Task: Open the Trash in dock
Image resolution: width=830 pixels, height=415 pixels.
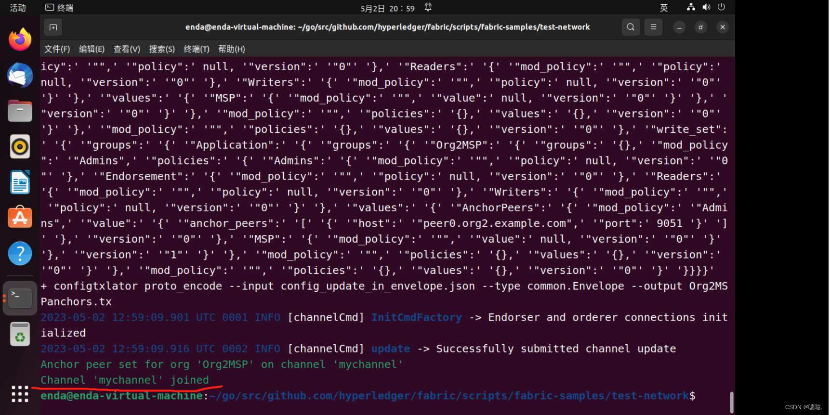Action: tap(20, 334)
